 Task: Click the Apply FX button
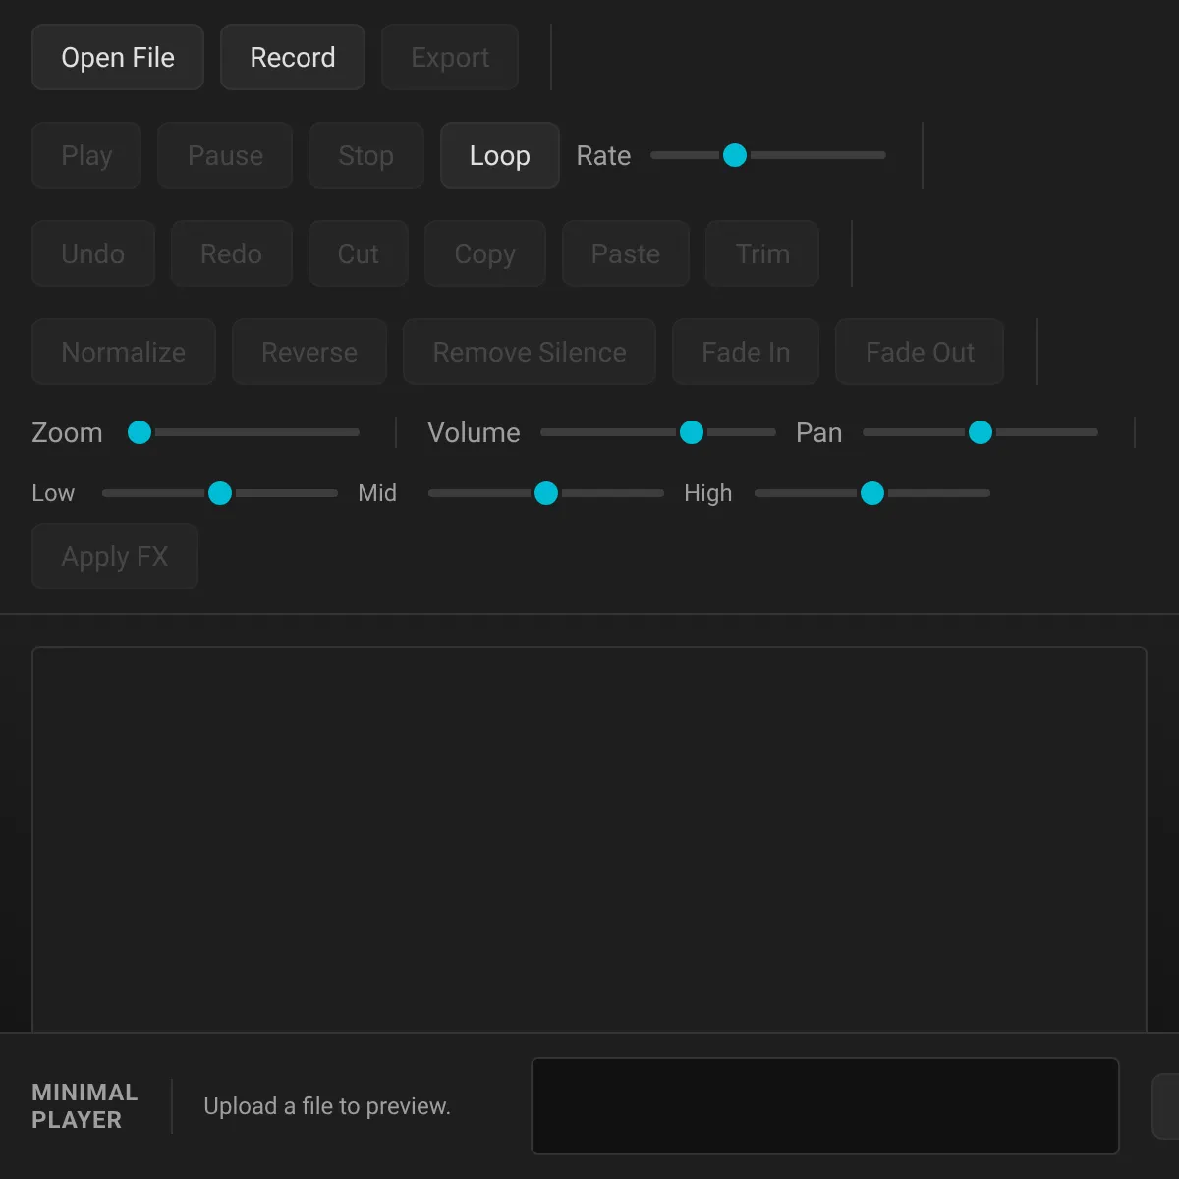[115, 556]
